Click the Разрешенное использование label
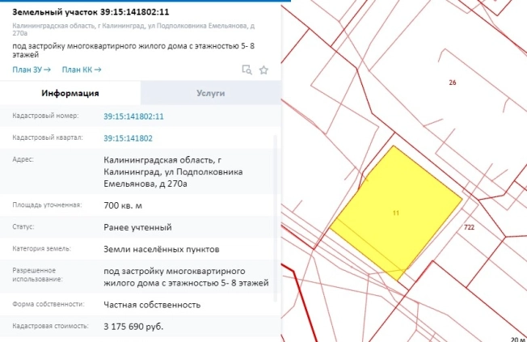 pos(37,275)
